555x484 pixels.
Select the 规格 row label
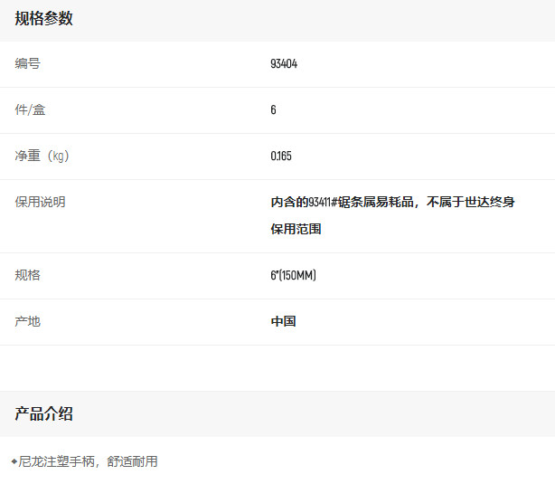point(27,275)
